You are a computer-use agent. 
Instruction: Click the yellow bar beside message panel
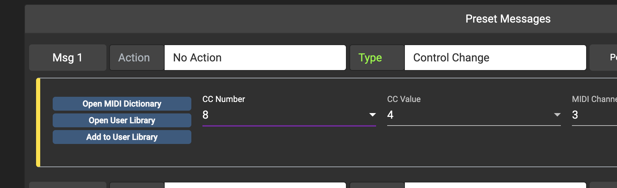(38, 122)
